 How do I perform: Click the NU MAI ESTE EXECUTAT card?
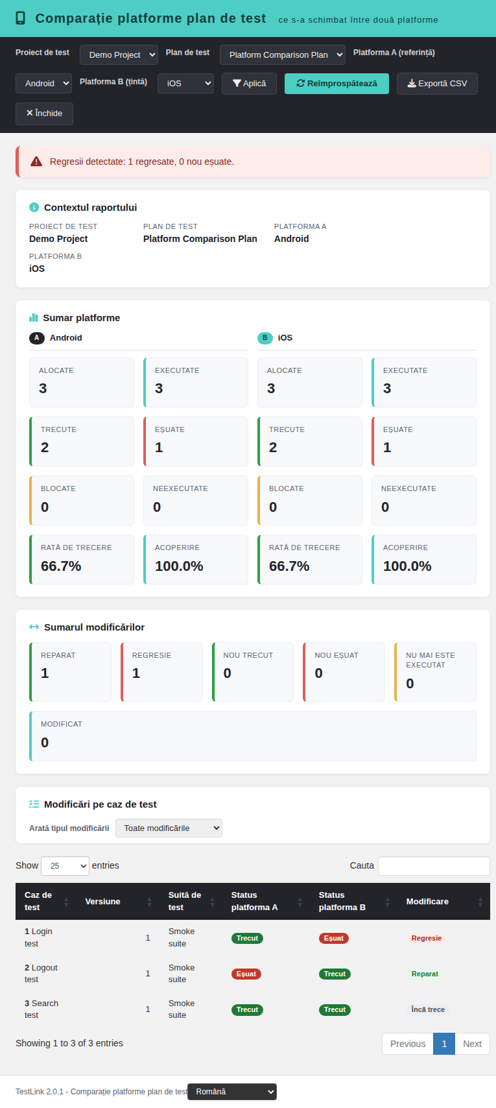435,672
